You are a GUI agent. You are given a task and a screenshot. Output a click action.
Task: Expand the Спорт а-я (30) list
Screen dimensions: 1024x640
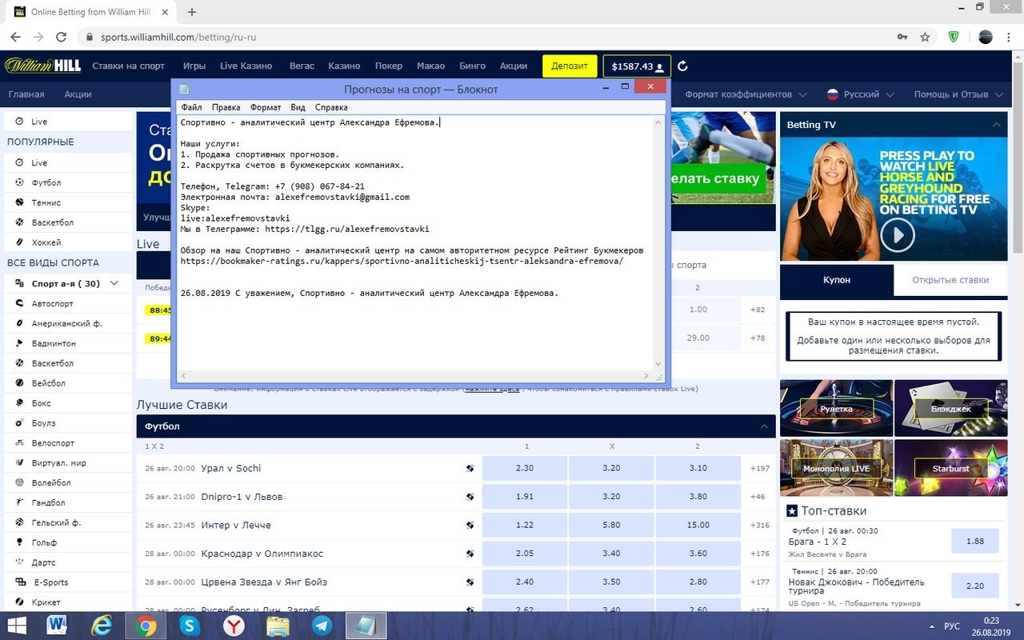tap(68, 283)
